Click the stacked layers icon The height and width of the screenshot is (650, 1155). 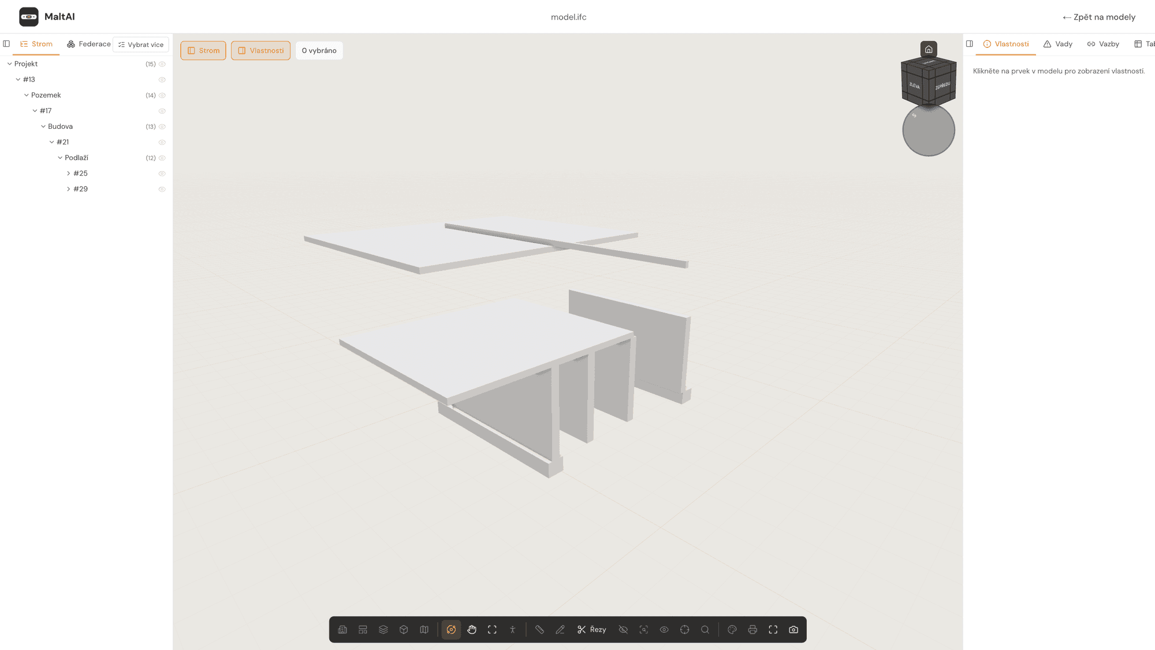383,630
